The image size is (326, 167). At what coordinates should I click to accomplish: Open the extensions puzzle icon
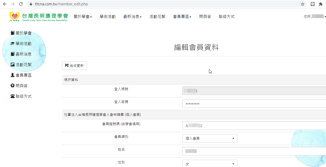point(321,4)
